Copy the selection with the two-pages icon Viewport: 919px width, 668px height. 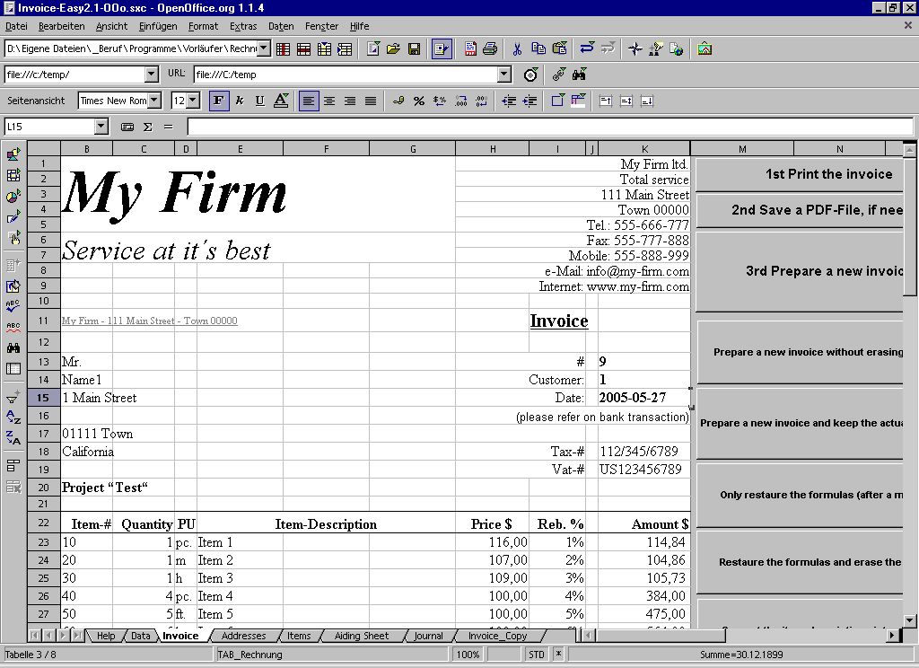(538, 49)
